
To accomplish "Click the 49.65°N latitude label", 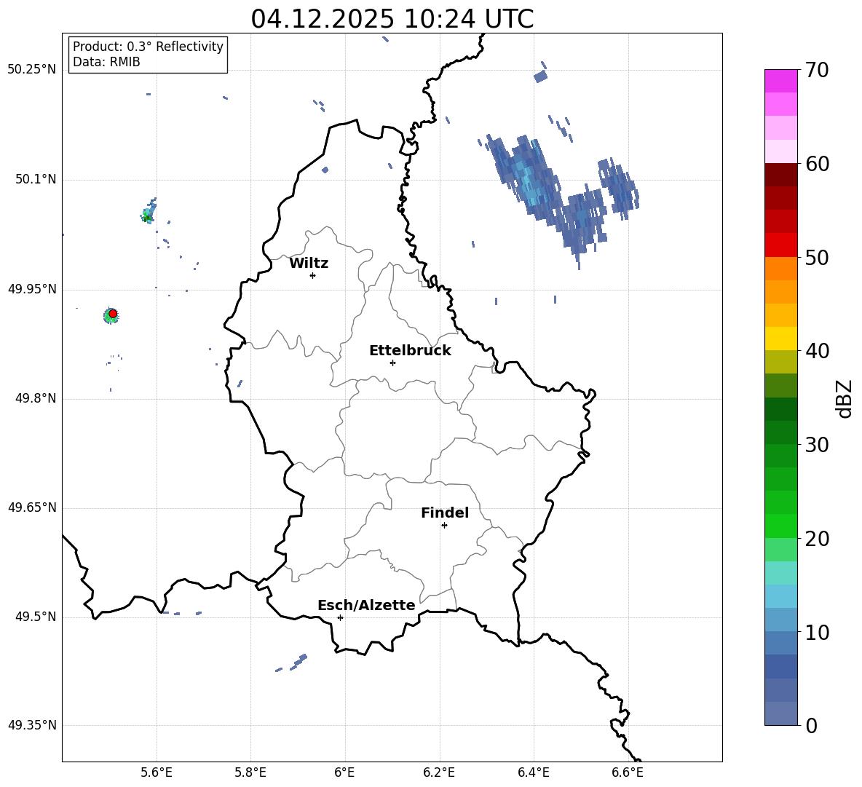I will click(x=32, y=507).
